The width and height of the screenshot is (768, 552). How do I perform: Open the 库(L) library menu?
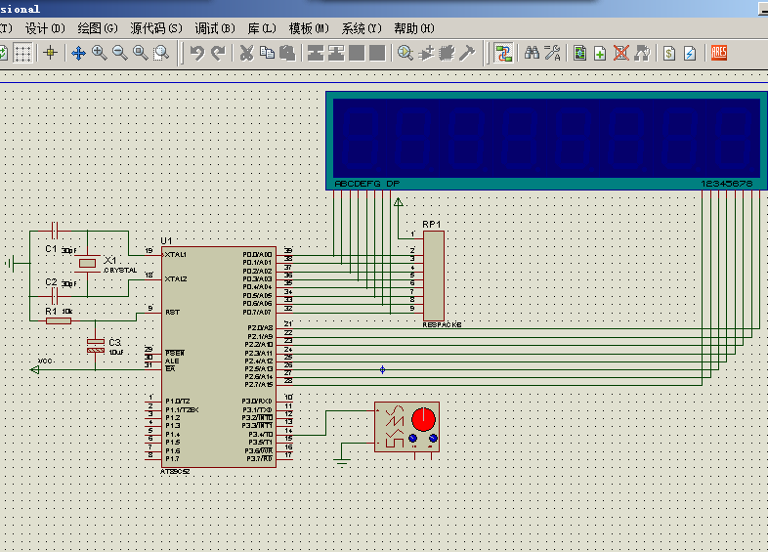tap(262, 28)
